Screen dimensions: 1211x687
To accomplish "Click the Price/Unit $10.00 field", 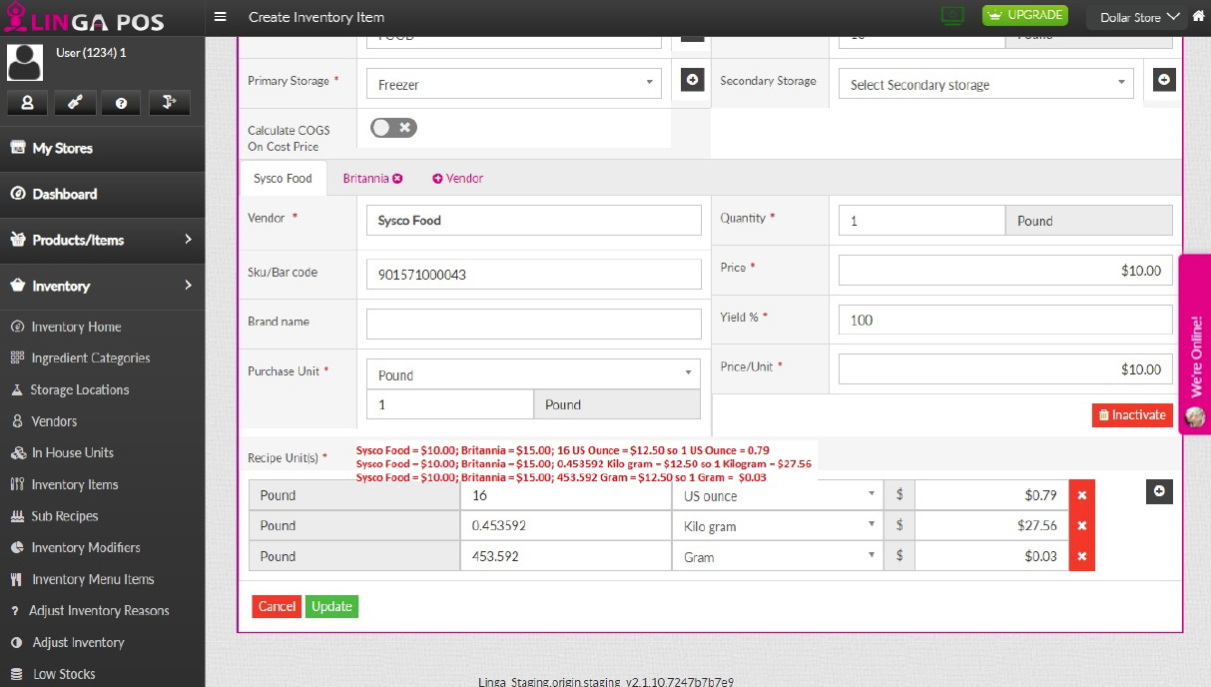I will tap(1005, 368).
